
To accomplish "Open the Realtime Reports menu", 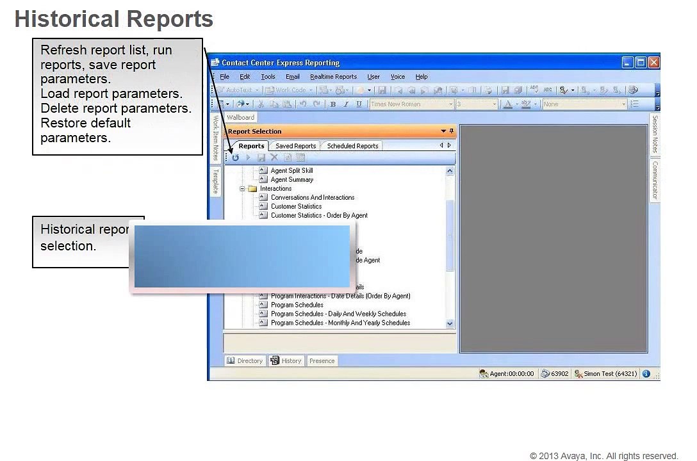I will (333, 76).
